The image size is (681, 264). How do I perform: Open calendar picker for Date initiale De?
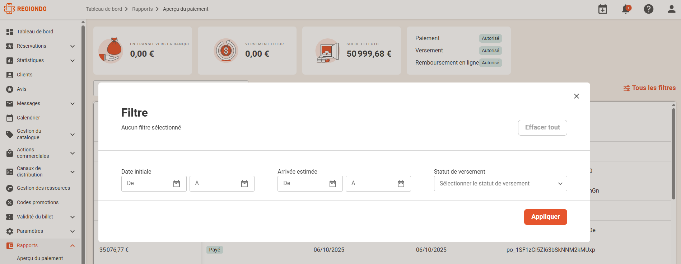[177, 184]
